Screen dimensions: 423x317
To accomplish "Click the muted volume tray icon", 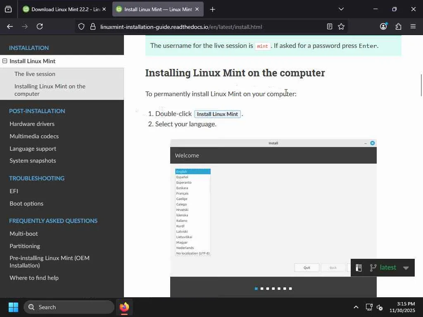I will [380, 307].
